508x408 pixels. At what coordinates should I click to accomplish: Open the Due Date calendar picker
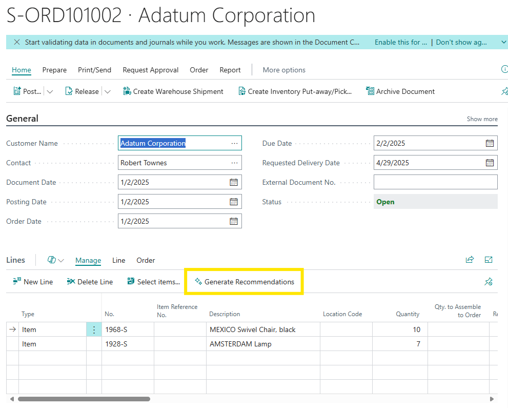490,143
